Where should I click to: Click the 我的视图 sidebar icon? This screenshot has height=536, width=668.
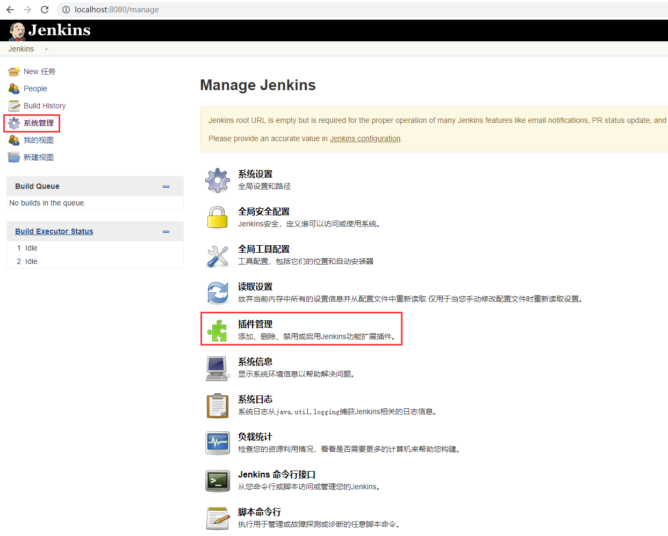14,140
